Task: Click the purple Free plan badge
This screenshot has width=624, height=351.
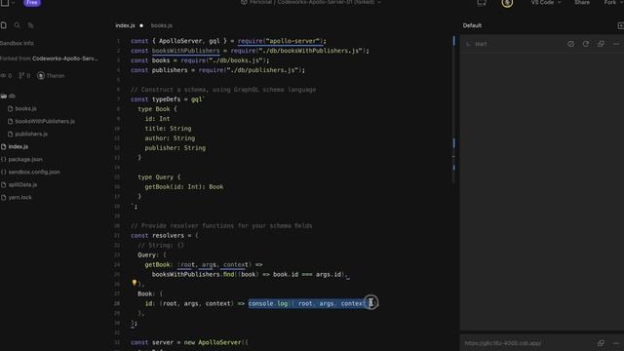Action: 32,3
